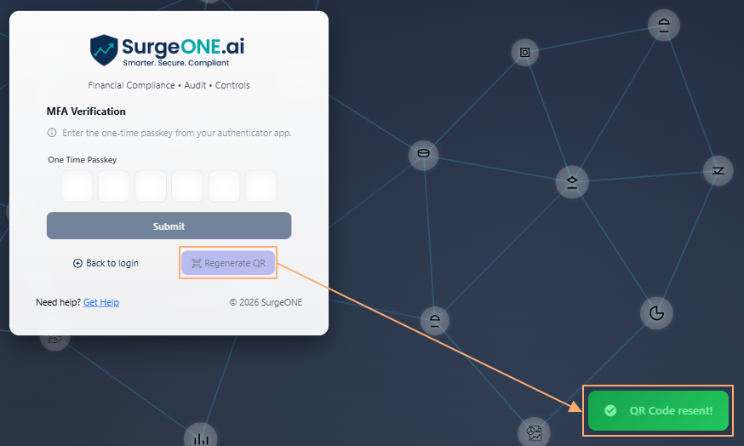Select the fifth passkey digit field
This screenshot has width=744, height=446.
tap(224, 186)
